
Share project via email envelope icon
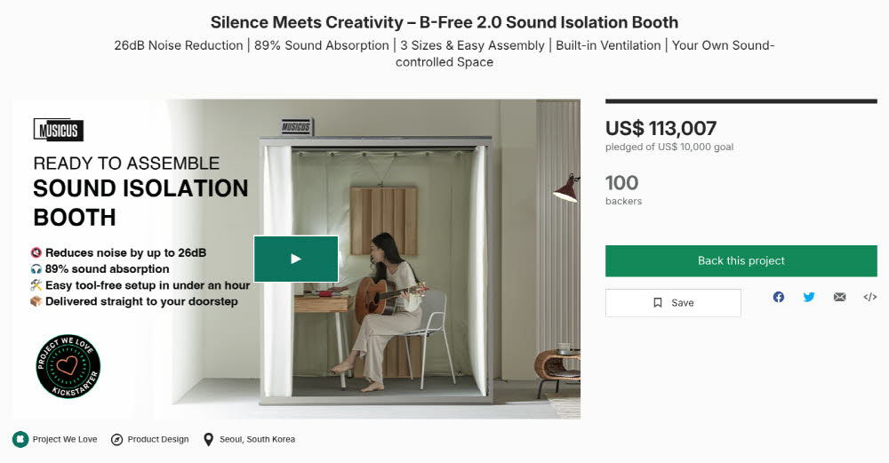pos(840,297)
